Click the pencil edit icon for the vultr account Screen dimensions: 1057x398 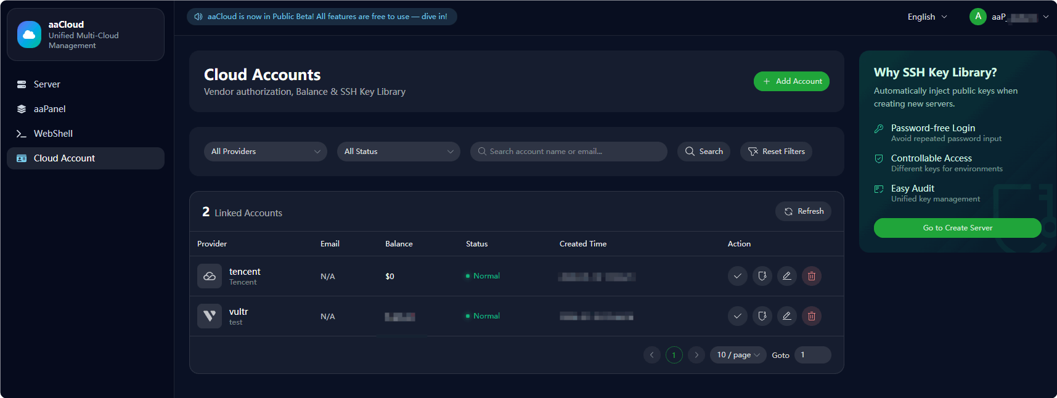(786, 316)
